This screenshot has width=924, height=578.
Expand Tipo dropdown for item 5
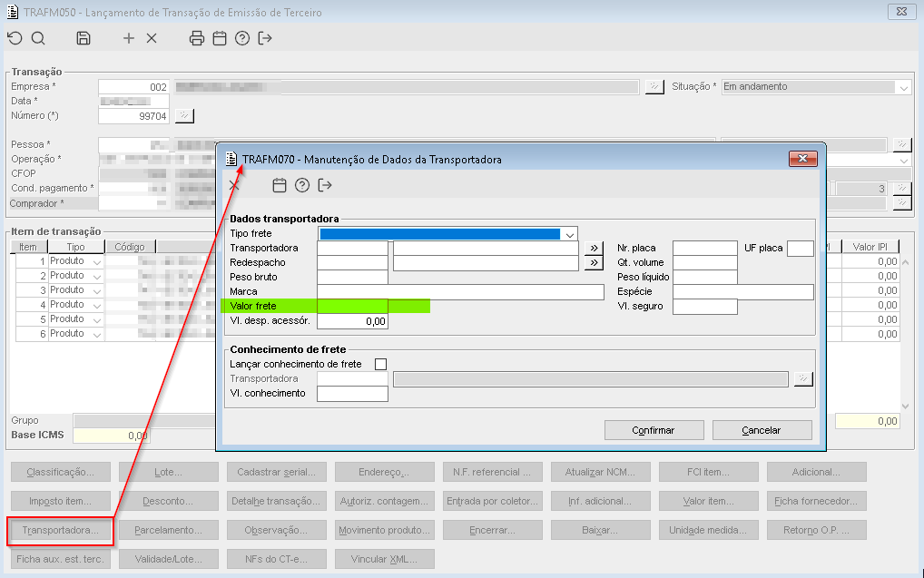tap(97, 319)
